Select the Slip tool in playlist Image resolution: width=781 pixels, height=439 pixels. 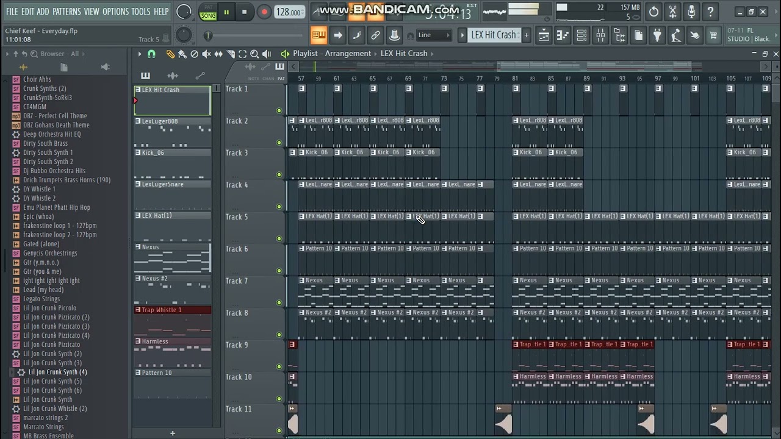[218, 54]
